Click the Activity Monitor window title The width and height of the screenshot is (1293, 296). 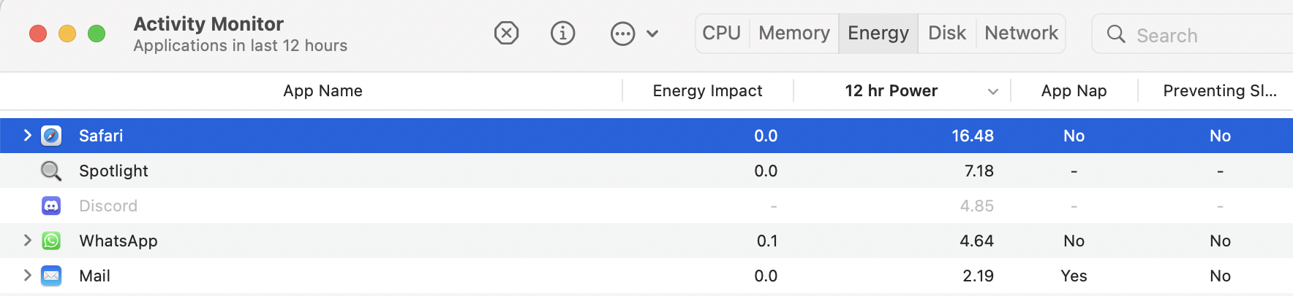click(208, 23)
